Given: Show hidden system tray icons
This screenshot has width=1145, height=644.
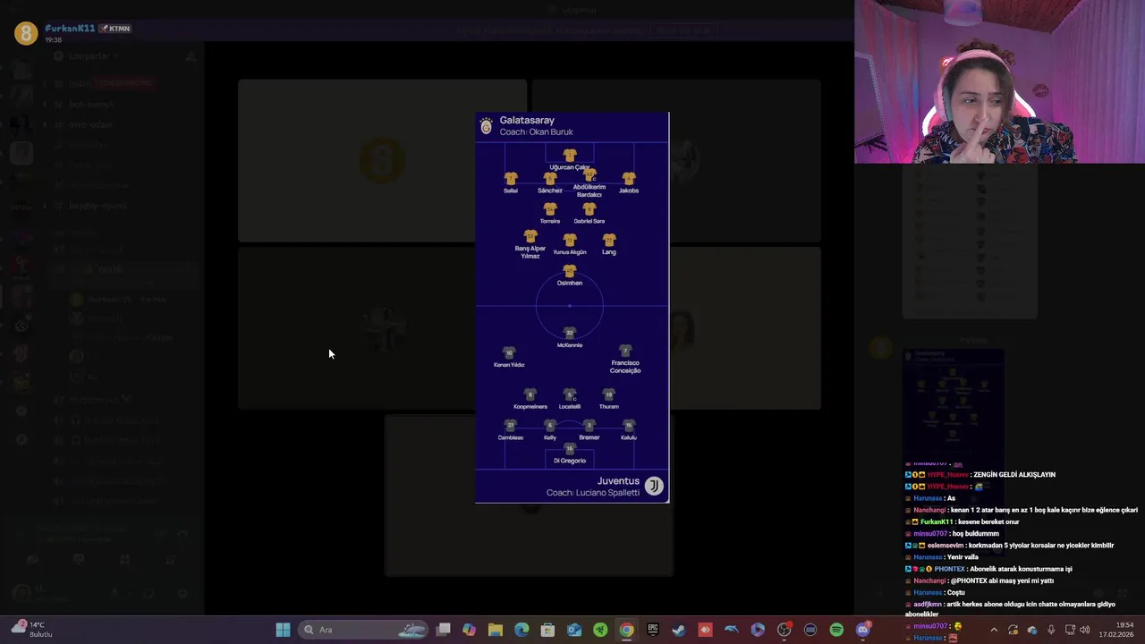Looking at the screenshot, I should point(993,630).
